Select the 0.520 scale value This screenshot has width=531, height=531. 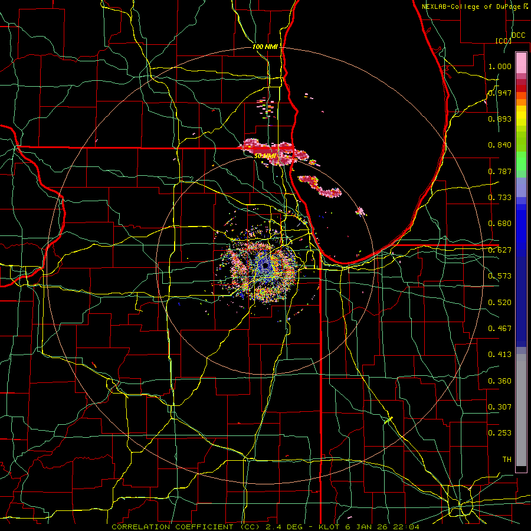500,302
